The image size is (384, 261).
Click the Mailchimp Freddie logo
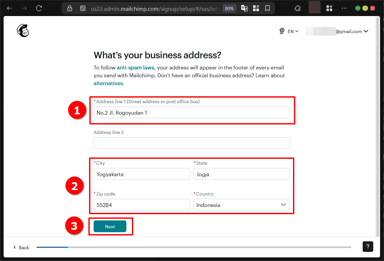click(22, 30)
